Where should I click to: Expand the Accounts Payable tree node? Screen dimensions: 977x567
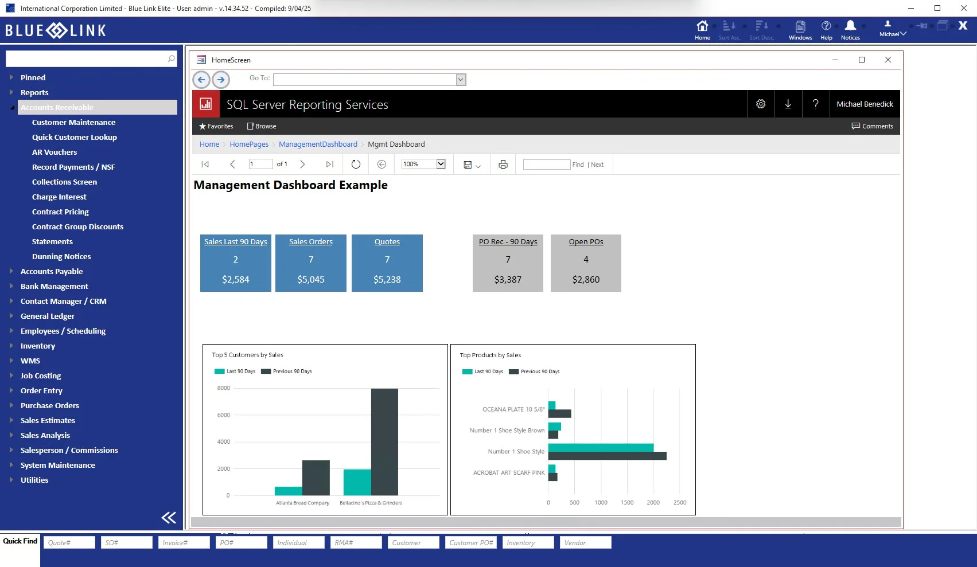11,271
